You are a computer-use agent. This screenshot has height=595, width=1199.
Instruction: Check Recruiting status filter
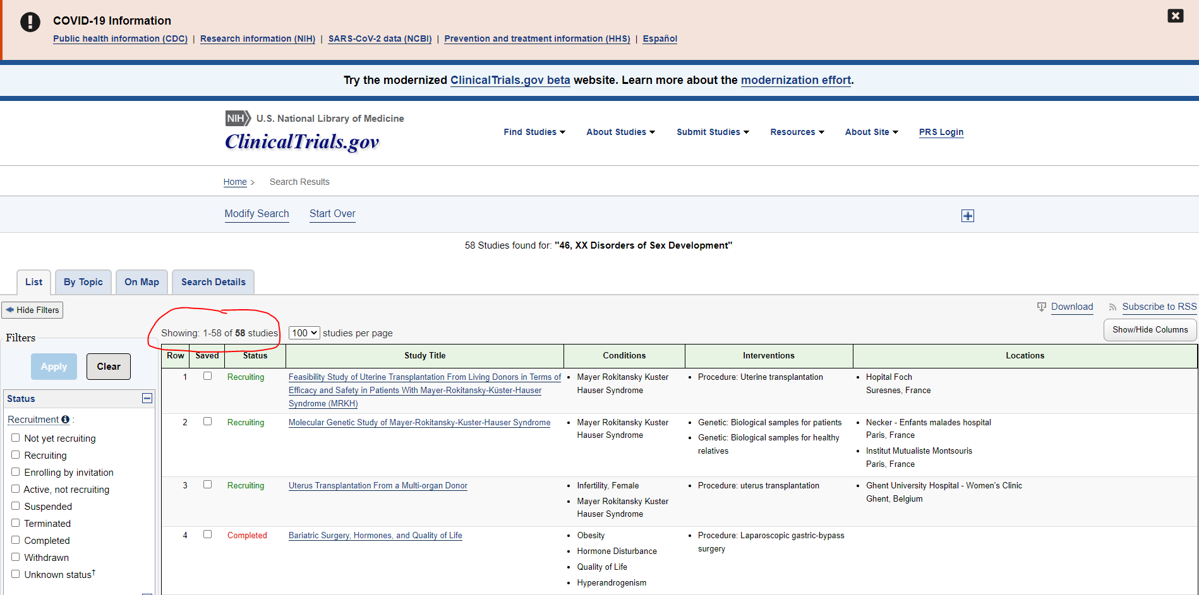(x=16, y=454)
